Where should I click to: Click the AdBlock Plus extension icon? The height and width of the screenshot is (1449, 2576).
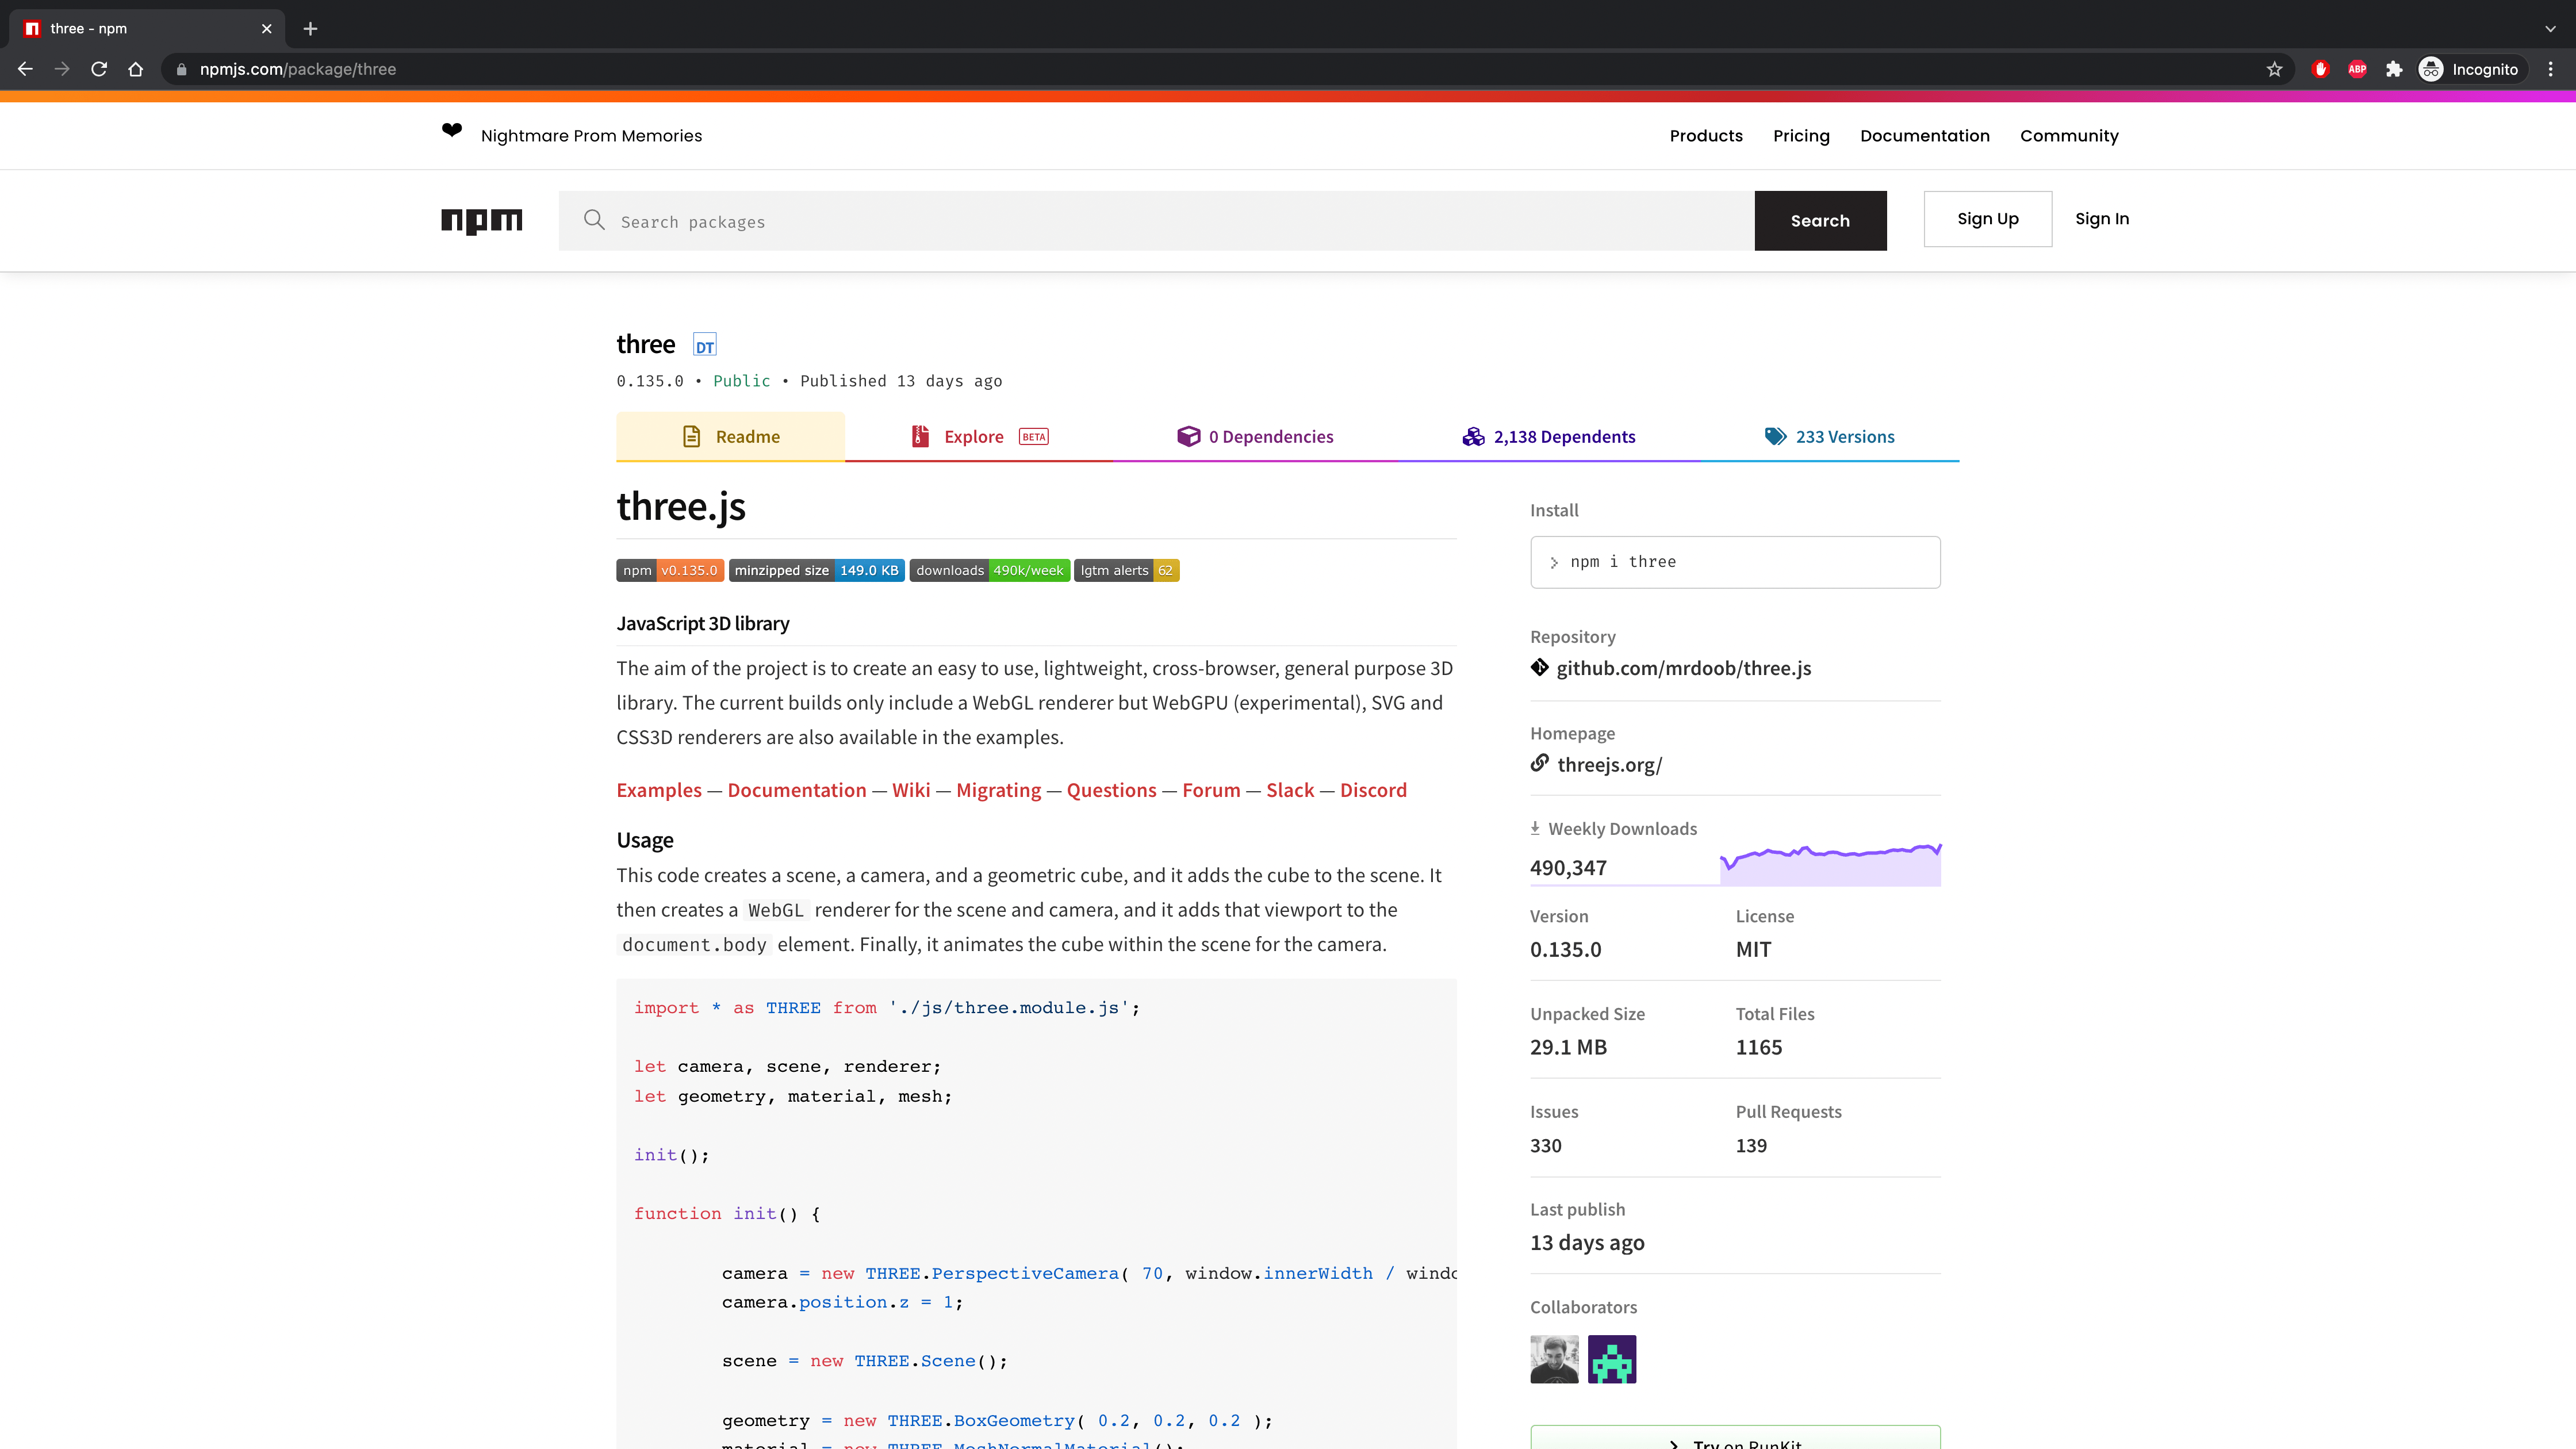2357,69
